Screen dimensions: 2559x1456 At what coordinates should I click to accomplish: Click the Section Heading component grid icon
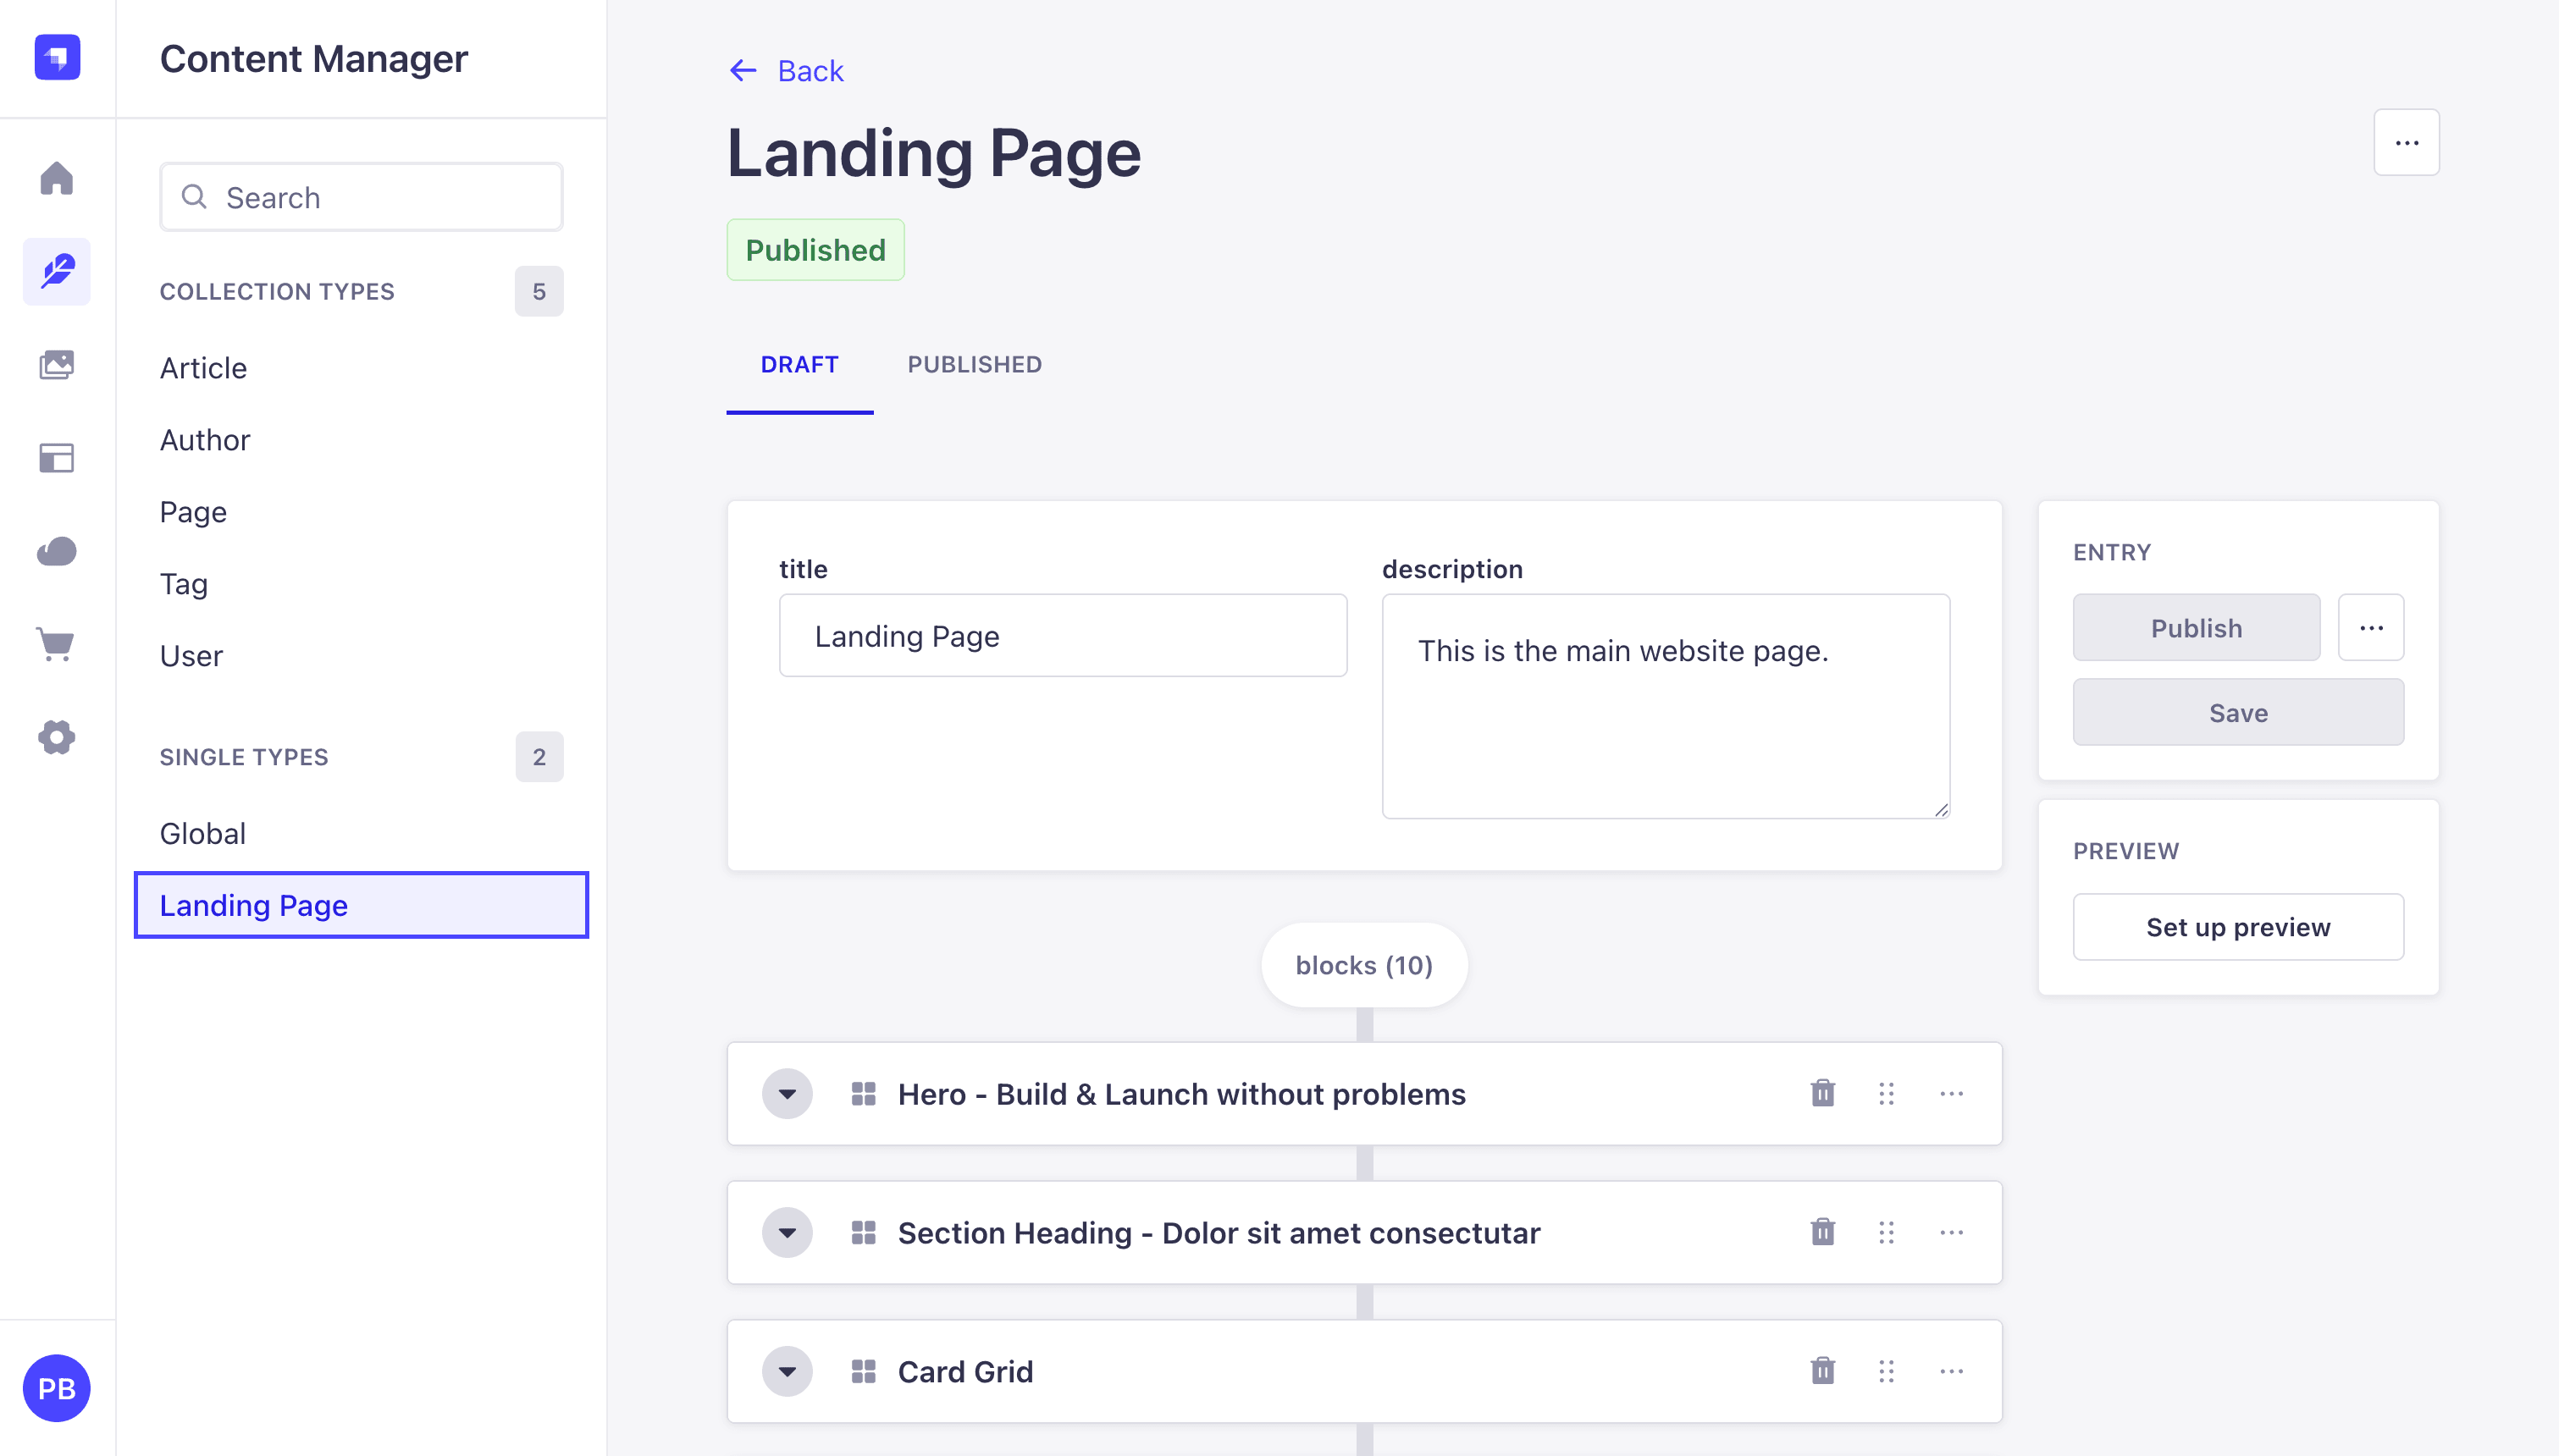point(863,1232)
